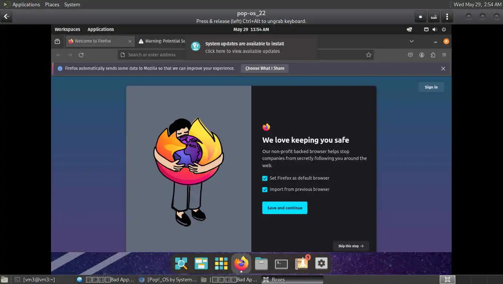Open the Pocket save icon
503x284 pixels.
click(x=410, y=55)
